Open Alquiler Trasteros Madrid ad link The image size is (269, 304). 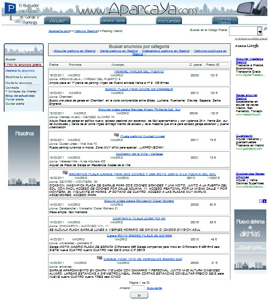pyautogui.click(x=249, y=60)
